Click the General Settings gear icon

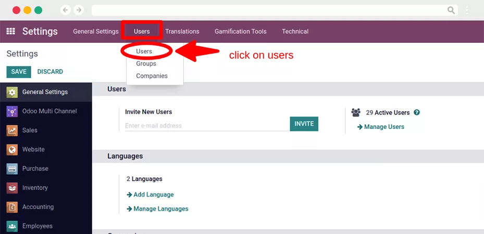click(12, 92)
